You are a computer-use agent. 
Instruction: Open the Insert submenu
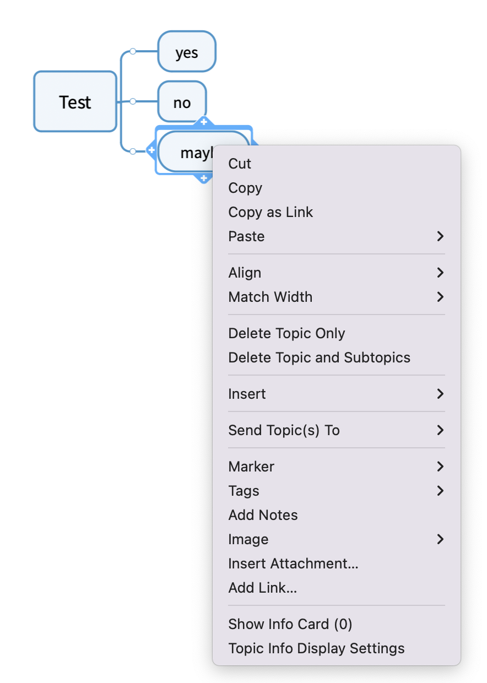[x=336, y=394]
